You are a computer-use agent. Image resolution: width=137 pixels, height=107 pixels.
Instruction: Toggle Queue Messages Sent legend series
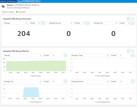pos(35,102)
